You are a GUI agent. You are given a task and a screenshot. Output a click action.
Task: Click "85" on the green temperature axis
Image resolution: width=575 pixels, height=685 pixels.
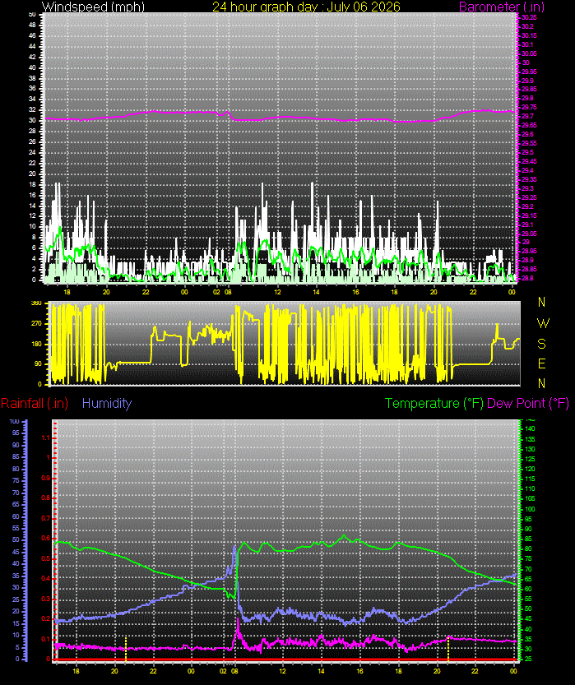coord(528,539)
